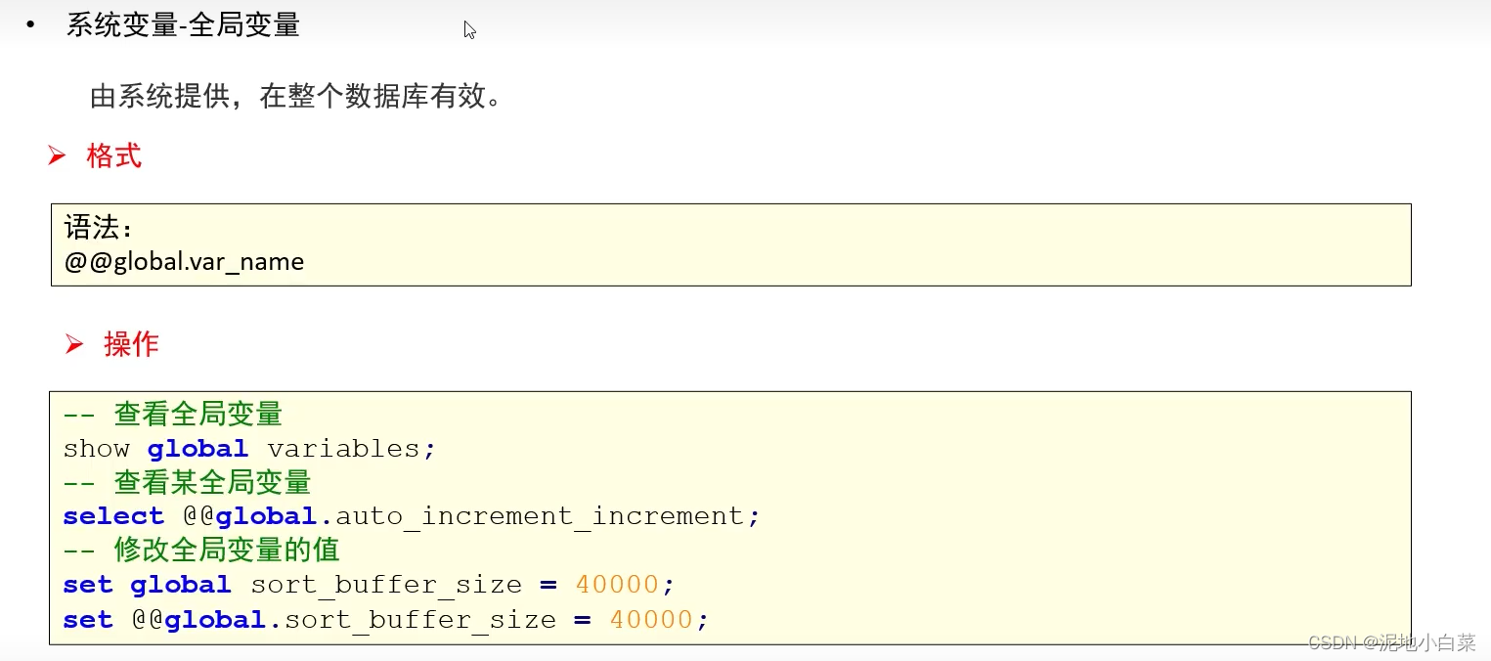Click the set @@global.sort_buffer_size line

(386, 620)
